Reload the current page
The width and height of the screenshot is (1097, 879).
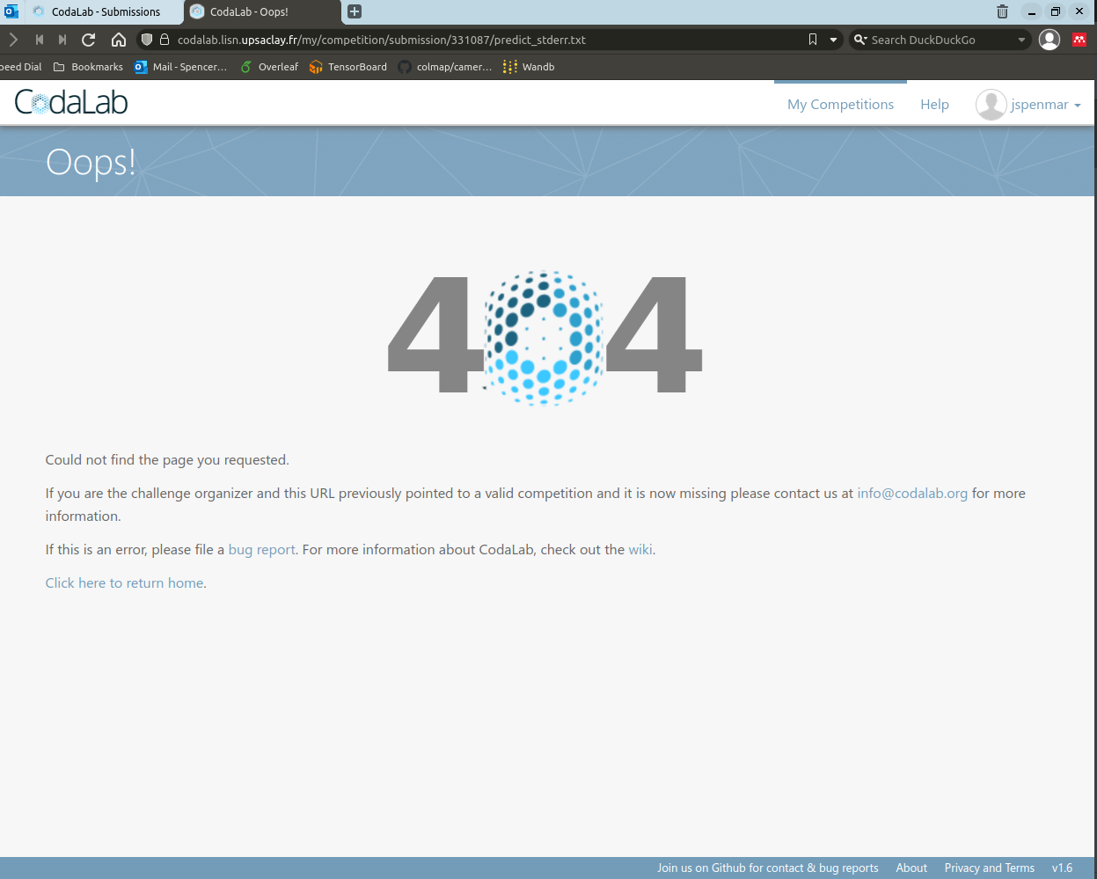point(87,39)
